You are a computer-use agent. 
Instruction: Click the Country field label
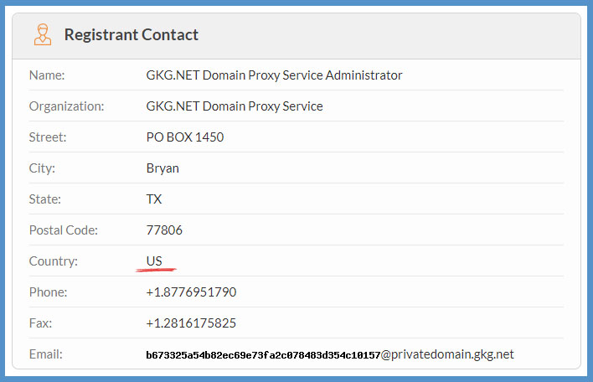pos(53,261)
